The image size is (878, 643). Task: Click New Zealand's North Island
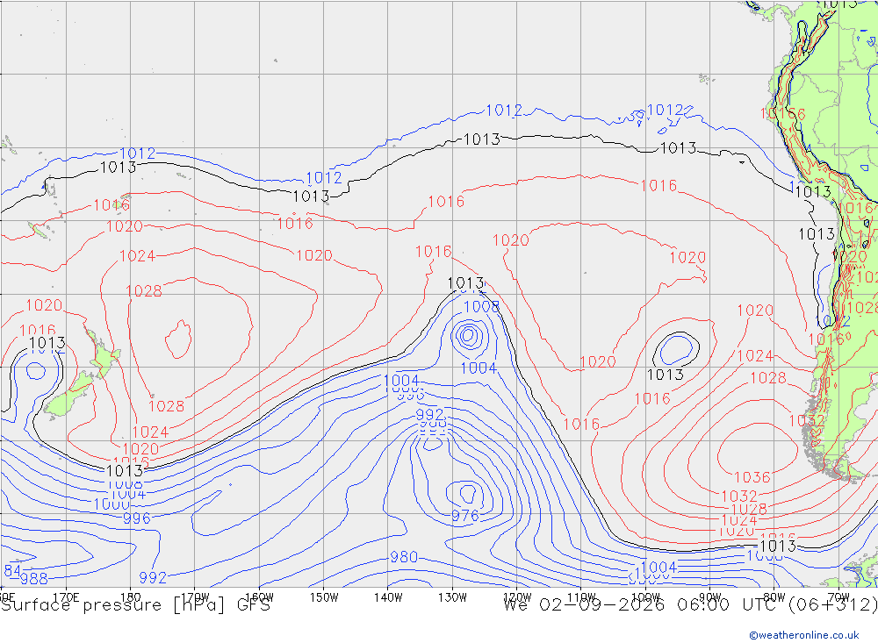(x=103, y=354)
